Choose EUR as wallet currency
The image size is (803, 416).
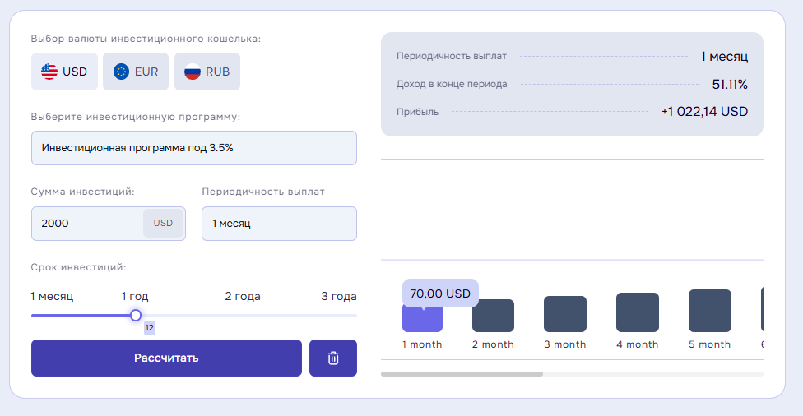click(136, 72)
